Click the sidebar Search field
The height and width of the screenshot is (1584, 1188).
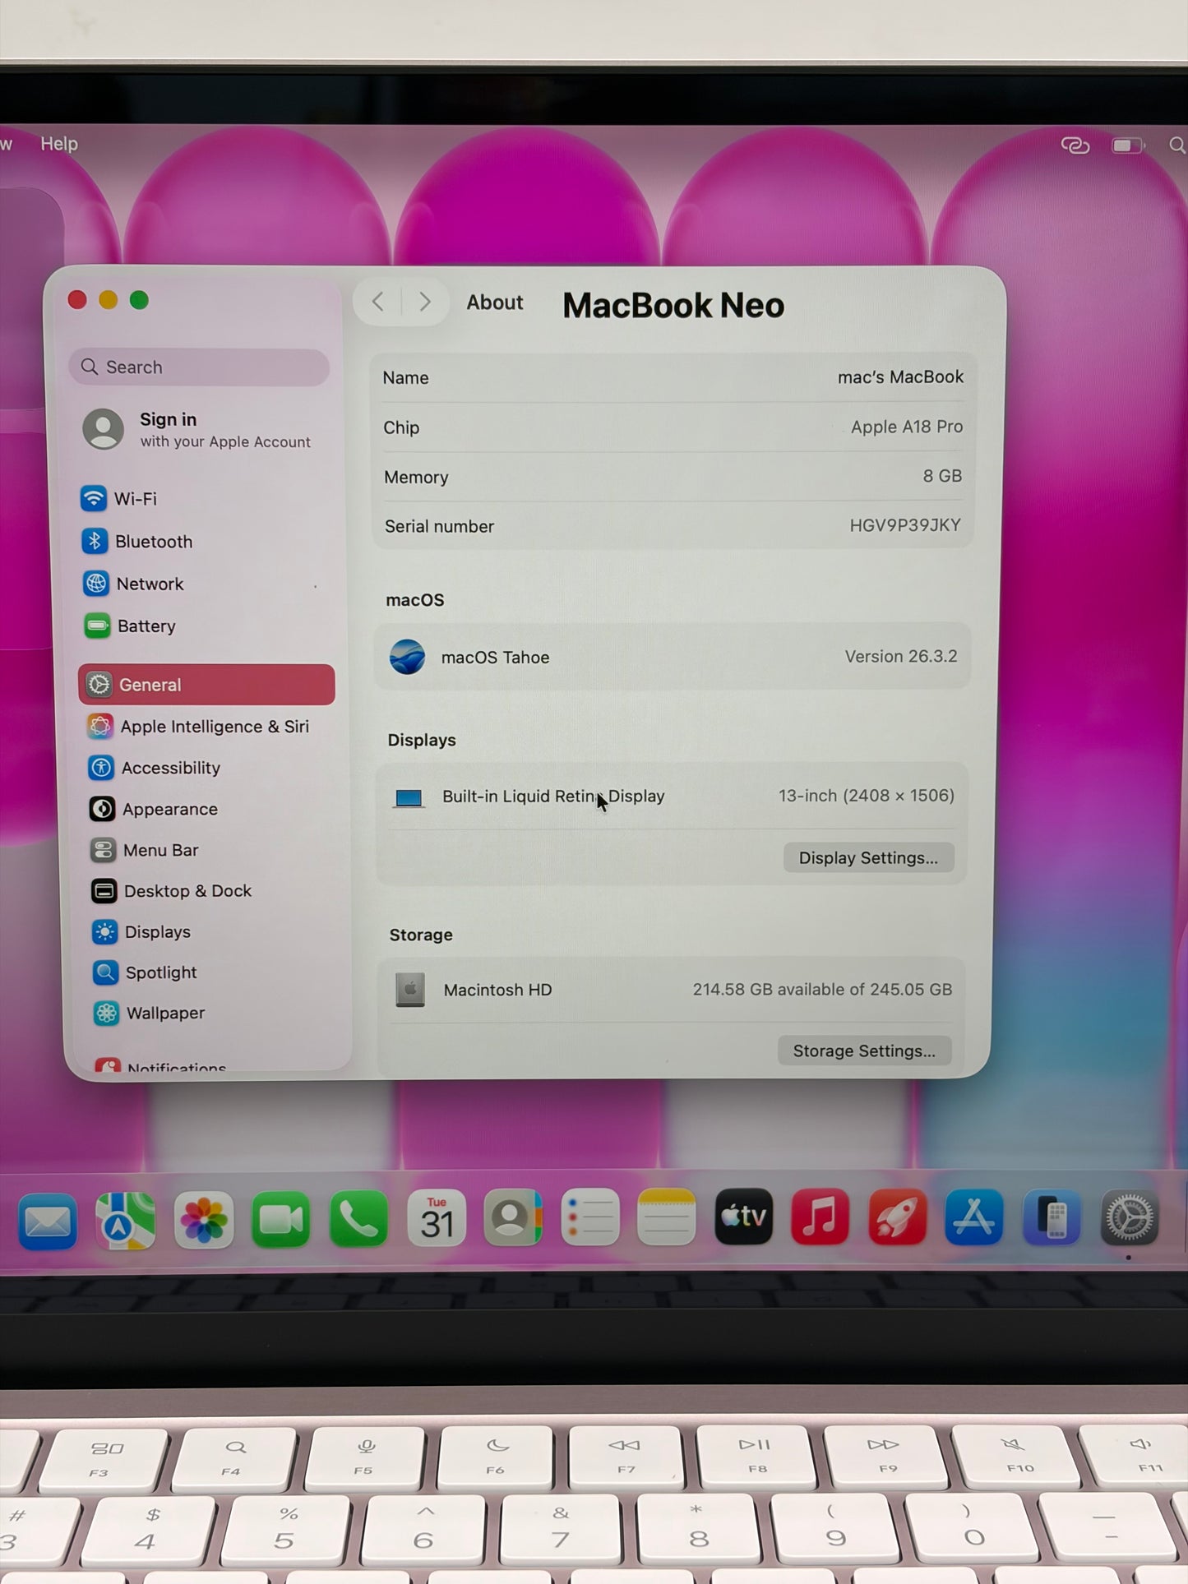coord(199,367)
